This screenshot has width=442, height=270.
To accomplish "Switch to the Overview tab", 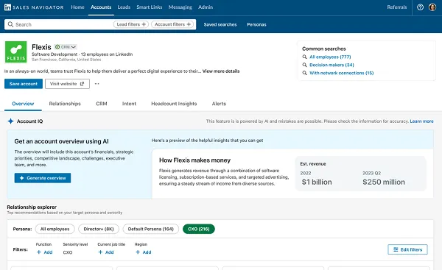I will pos(23,104).
